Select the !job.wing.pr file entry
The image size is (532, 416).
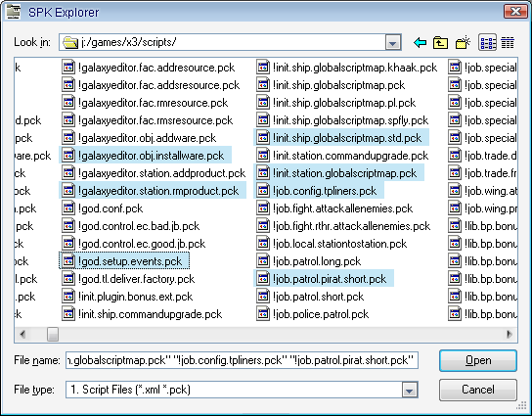(x=483, y=208)
